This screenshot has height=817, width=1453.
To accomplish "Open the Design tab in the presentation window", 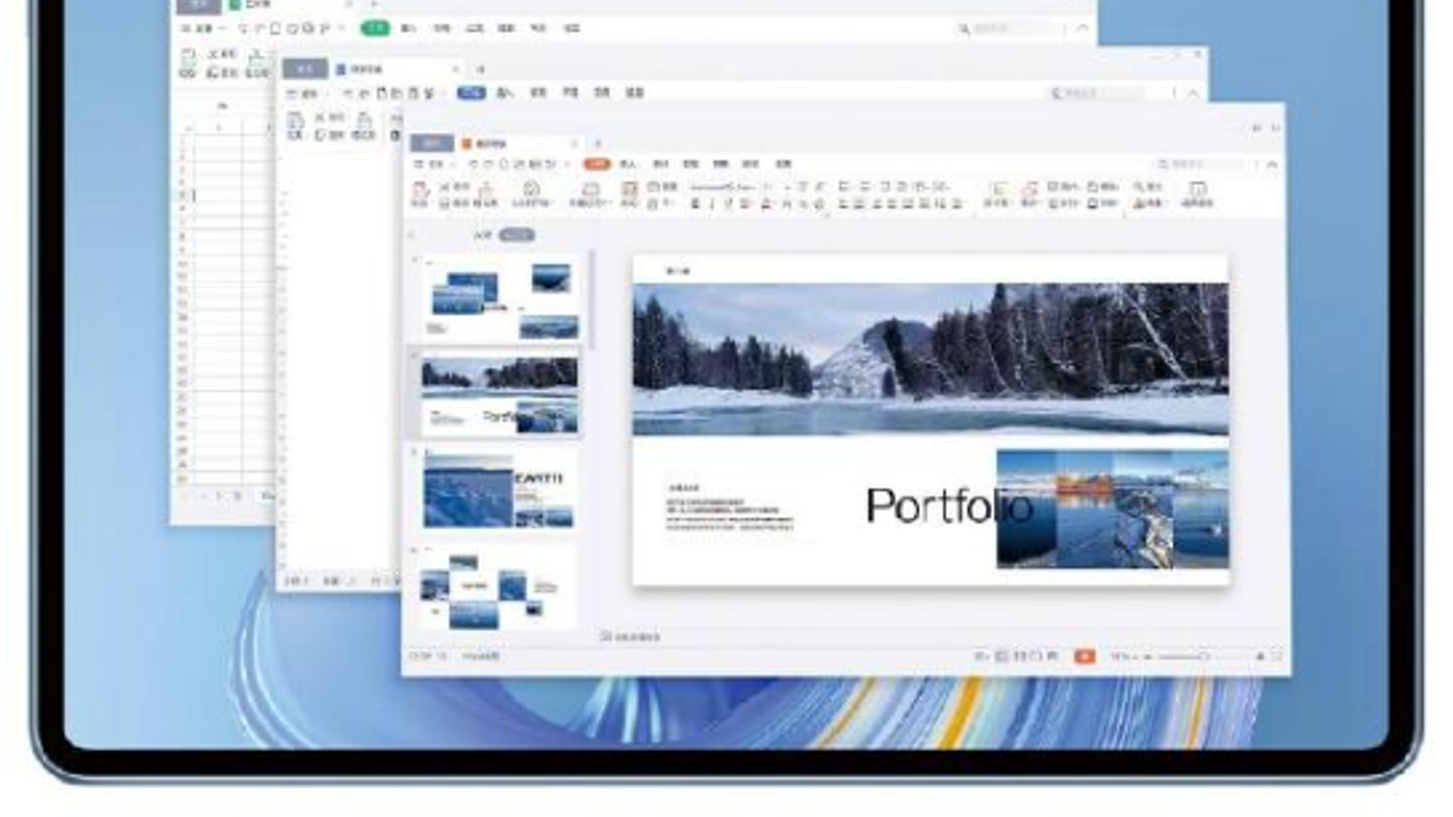I will [660, 164].
